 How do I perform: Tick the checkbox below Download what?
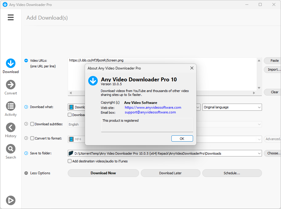70,115
